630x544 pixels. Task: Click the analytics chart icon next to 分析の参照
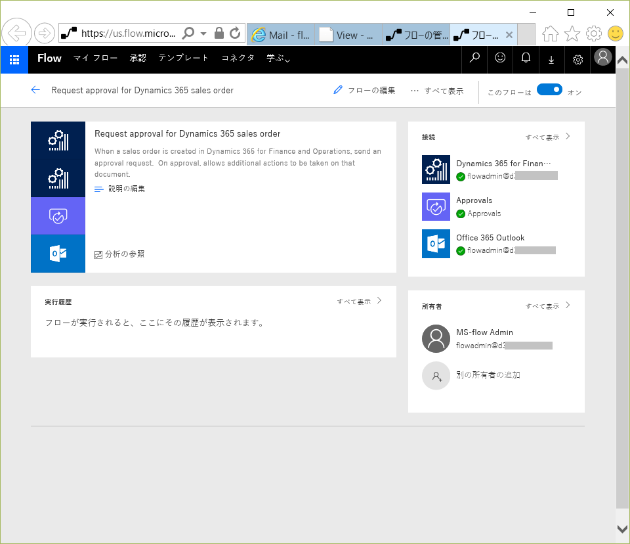click(x=98, y=254)
